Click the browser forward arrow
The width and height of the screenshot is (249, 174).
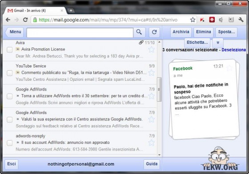16,20
